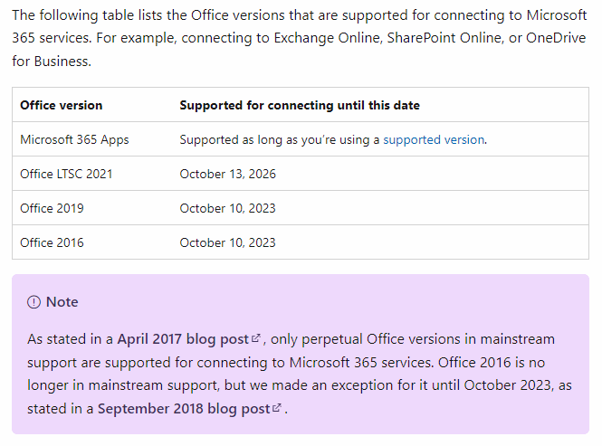Open the "supported version" link

434,139
